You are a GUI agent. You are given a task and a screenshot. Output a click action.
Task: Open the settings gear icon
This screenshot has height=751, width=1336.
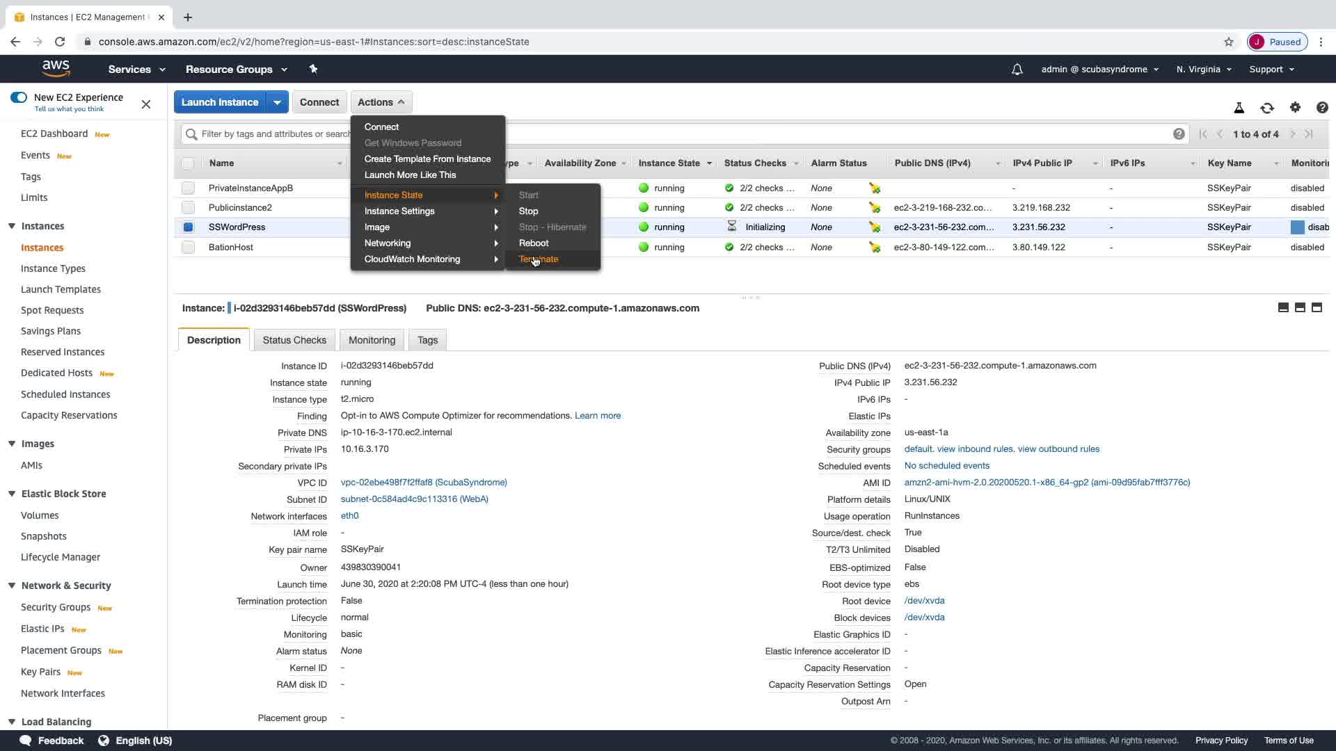tap(1294, 107)
